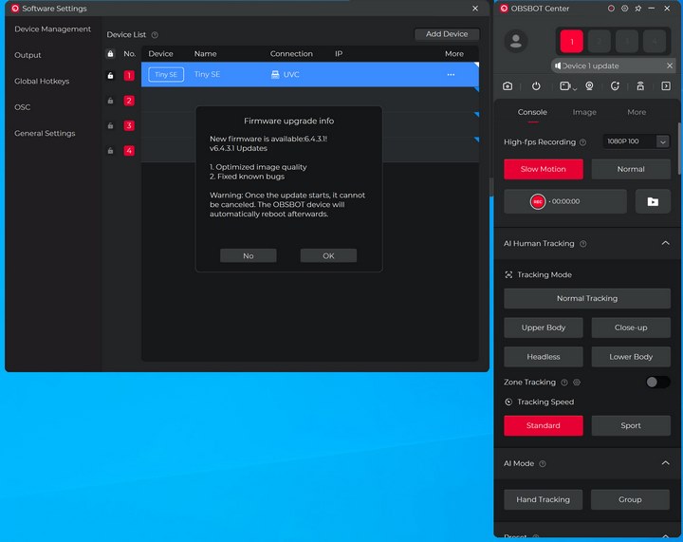
Task: Toggle the lock icon for device 1
Action: point(111,75)
